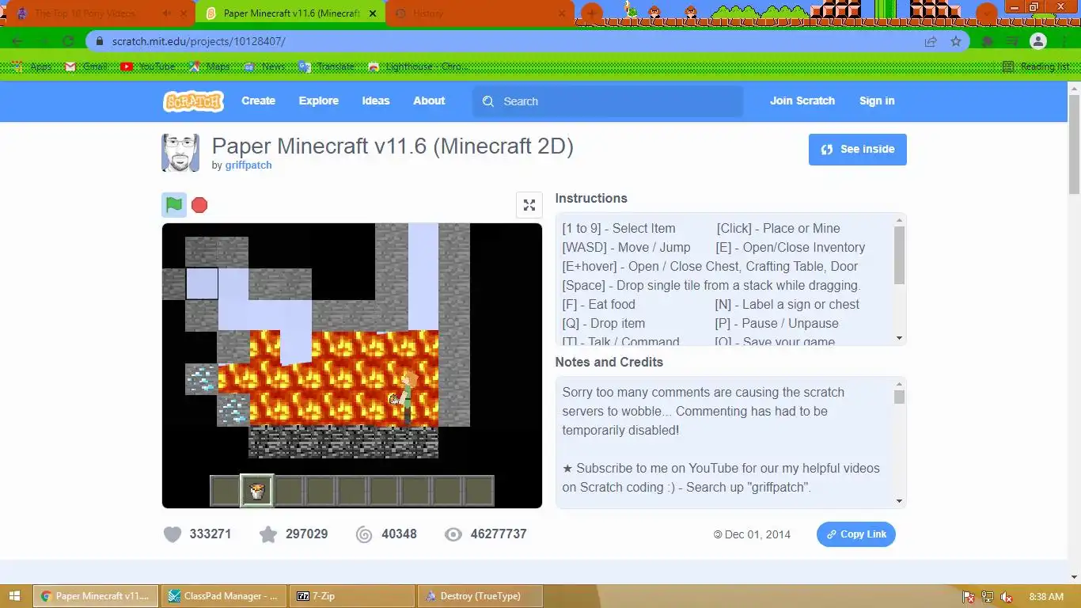Switch to ClassPad Manager in taskbar
The image size is (1081, 608).
(x=224, y=596)
